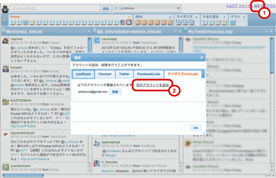Screen dimensions: 276x178
Task: Click cacooapp avatar thumbnail
Action: pos(97,40)
